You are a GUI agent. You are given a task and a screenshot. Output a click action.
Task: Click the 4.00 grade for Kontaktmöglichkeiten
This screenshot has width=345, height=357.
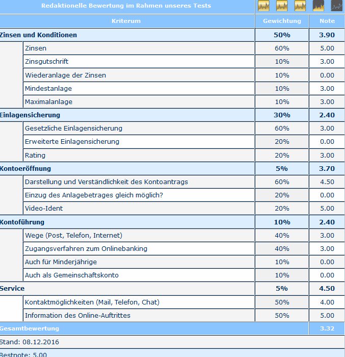327,302
